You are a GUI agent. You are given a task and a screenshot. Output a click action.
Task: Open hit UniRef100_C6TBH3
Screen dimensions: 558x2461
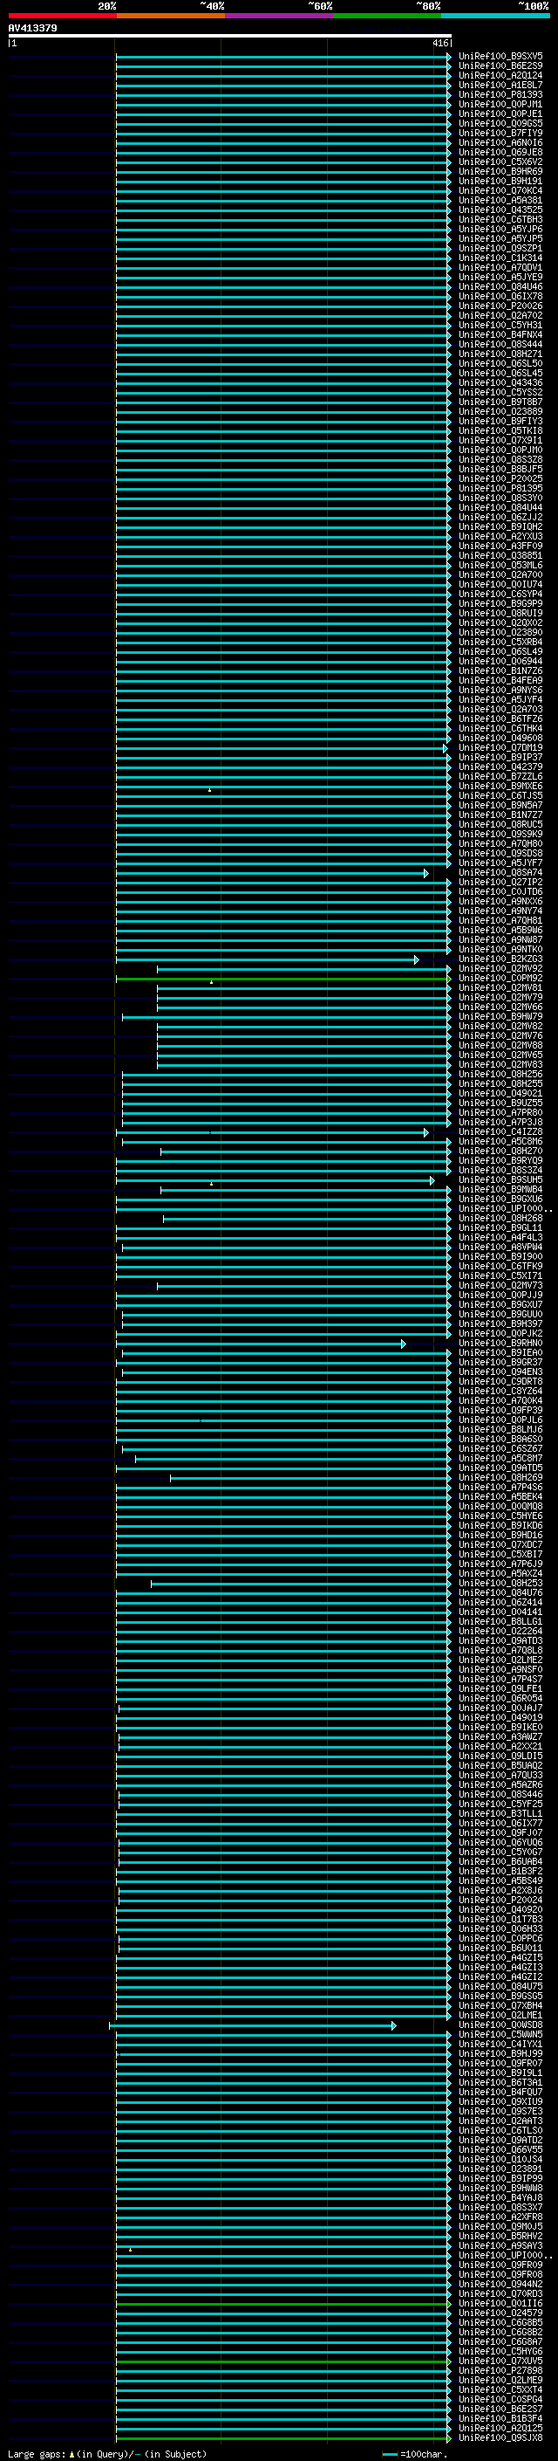coord(500,220)
